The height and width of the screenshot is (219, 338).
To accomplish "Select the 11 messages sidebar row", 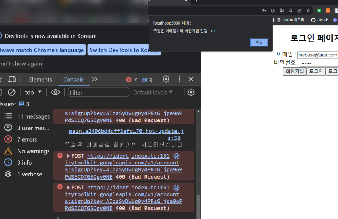I will (26, 116).
